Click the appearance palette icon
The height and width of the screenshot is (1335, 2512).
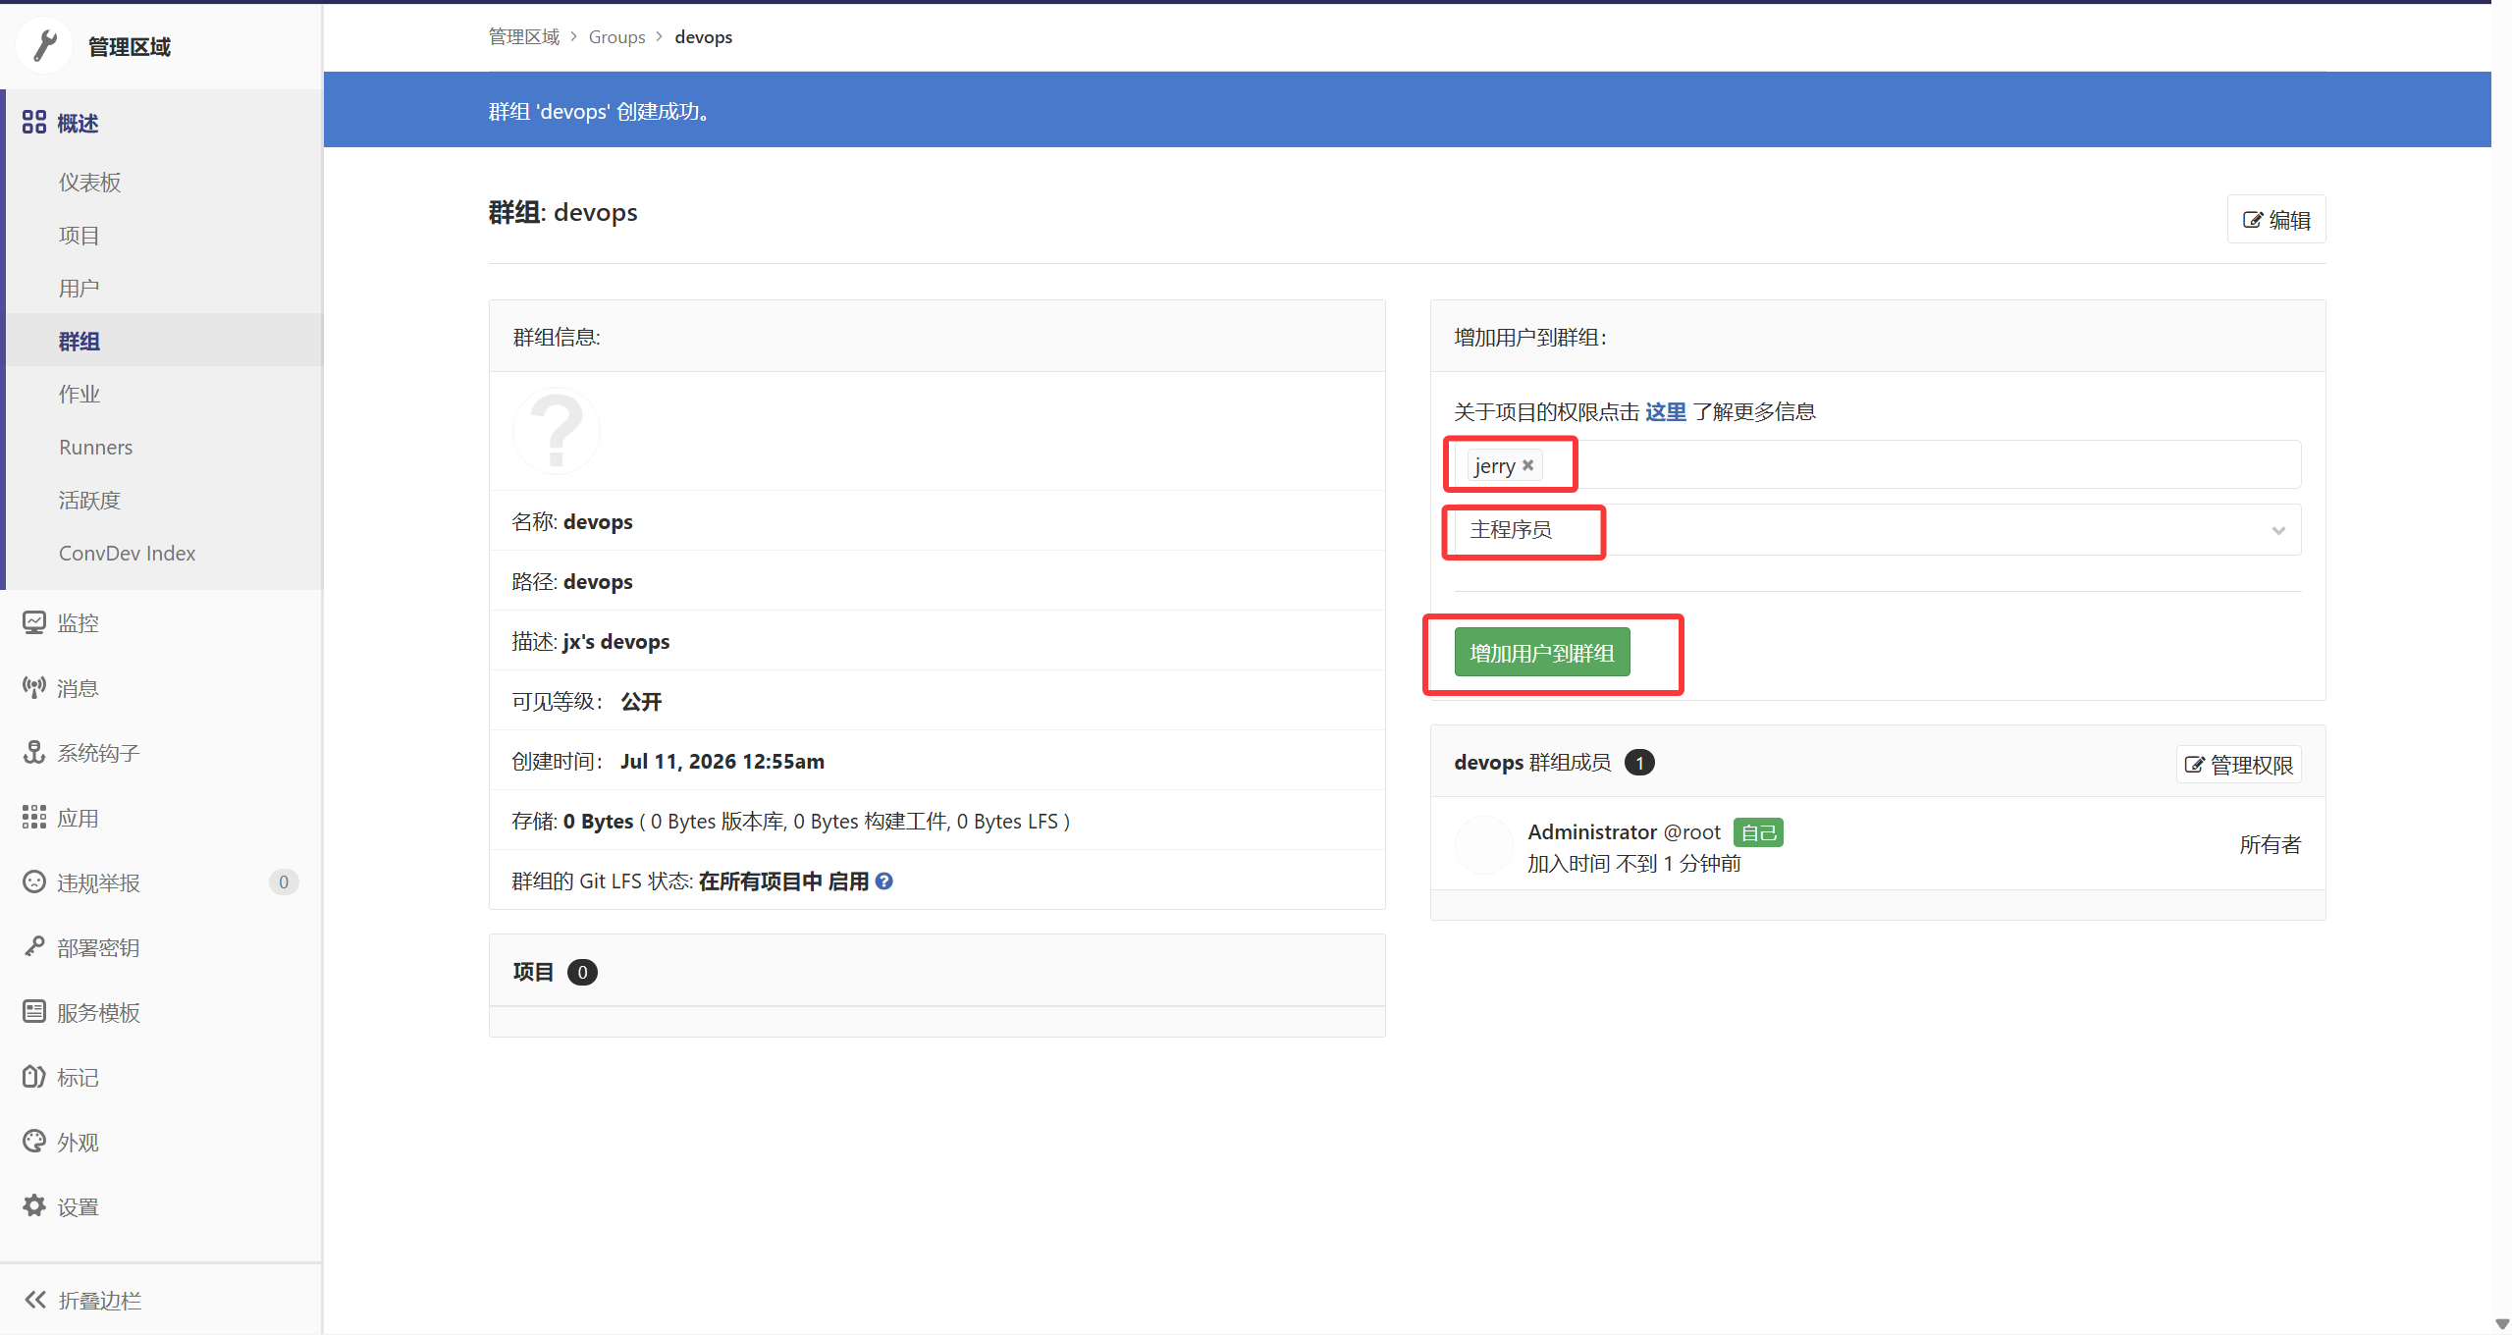34,1141
